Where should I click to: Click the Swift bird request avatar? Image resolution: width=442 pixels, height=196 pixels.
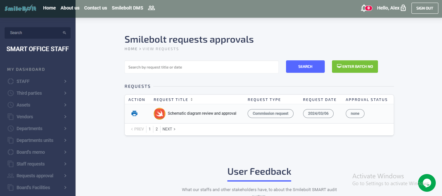(159, 114)
